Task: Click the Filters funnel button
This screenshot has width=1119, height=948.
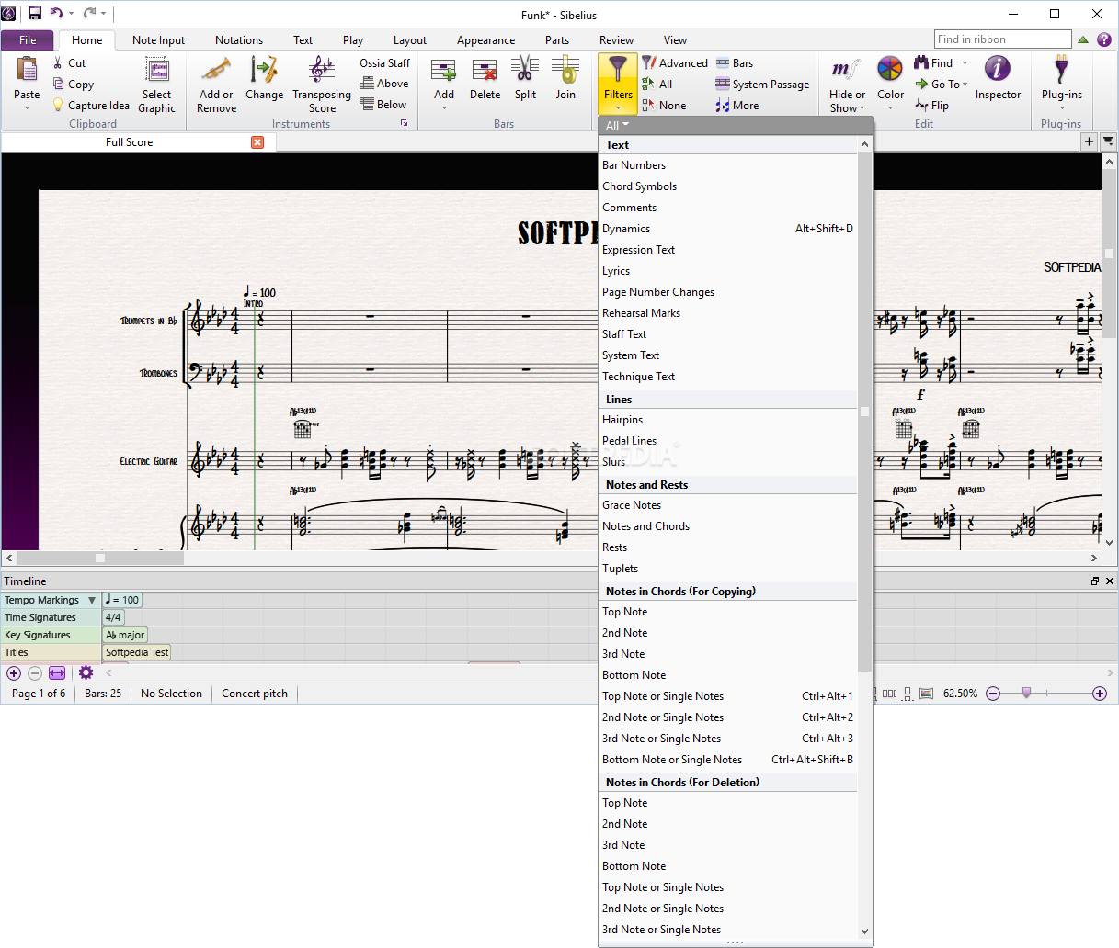Action: (x=618, y=83)
